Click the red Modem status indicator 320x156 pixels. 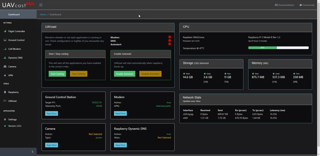click(x=170, y=37)
